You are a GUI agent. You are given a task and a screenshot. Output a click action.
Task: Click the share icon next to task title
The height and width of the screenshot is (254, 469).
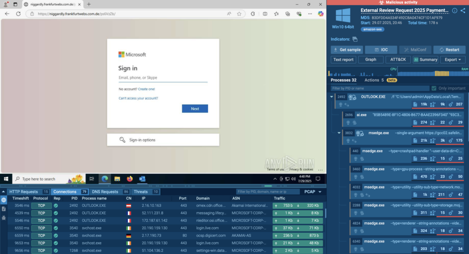463,11
